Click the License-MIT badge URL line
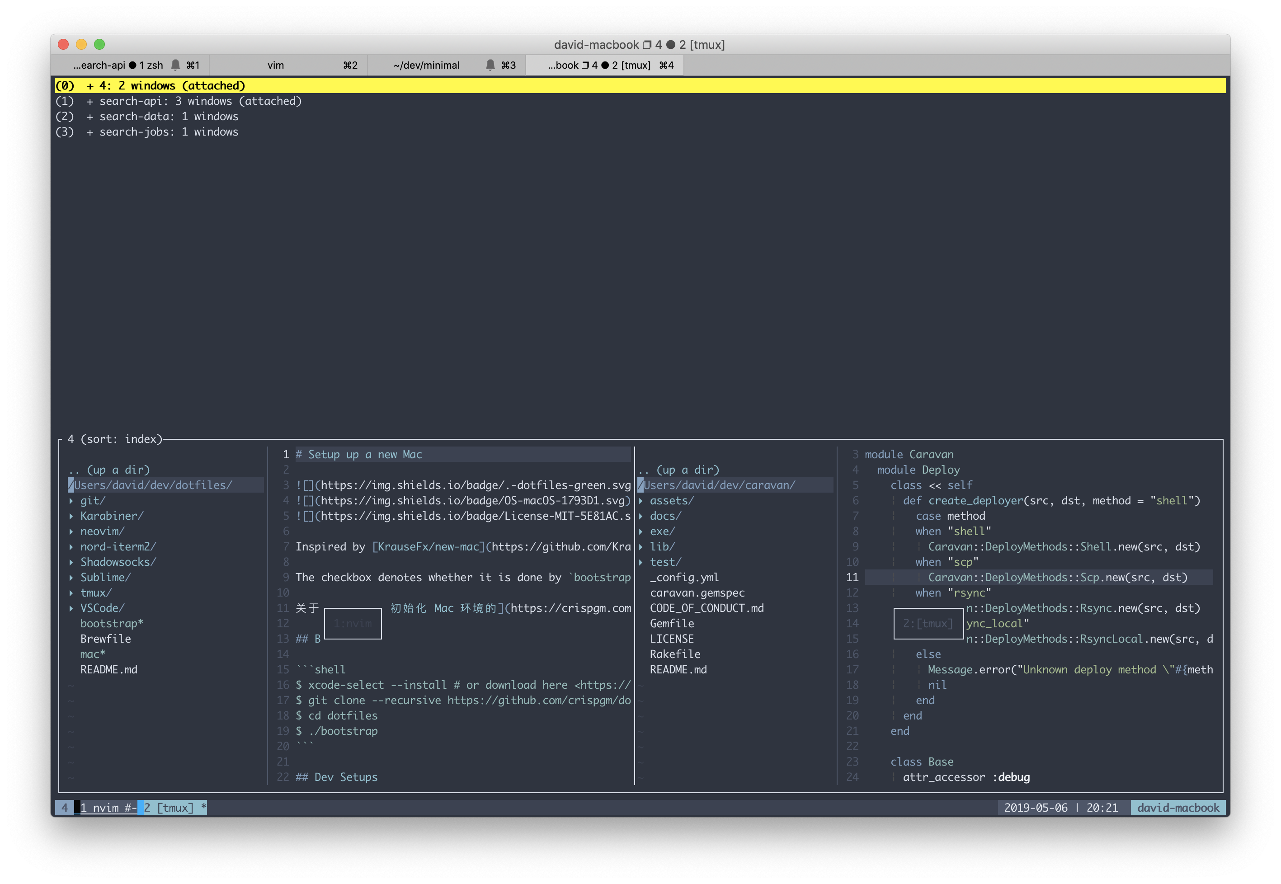This screenshot has width=1281, height=884. coord(463,516)
